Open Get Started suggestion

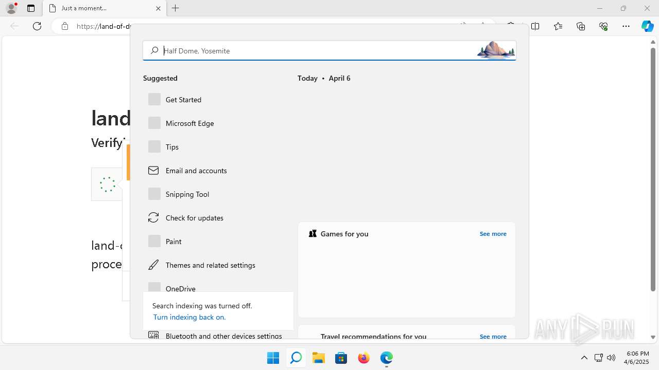pos(218,100)
